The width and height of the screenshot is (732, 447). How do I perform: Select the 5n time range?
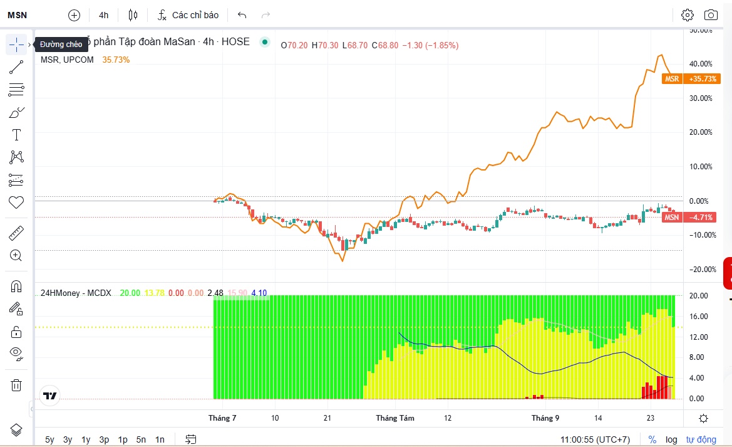point(141,439)
